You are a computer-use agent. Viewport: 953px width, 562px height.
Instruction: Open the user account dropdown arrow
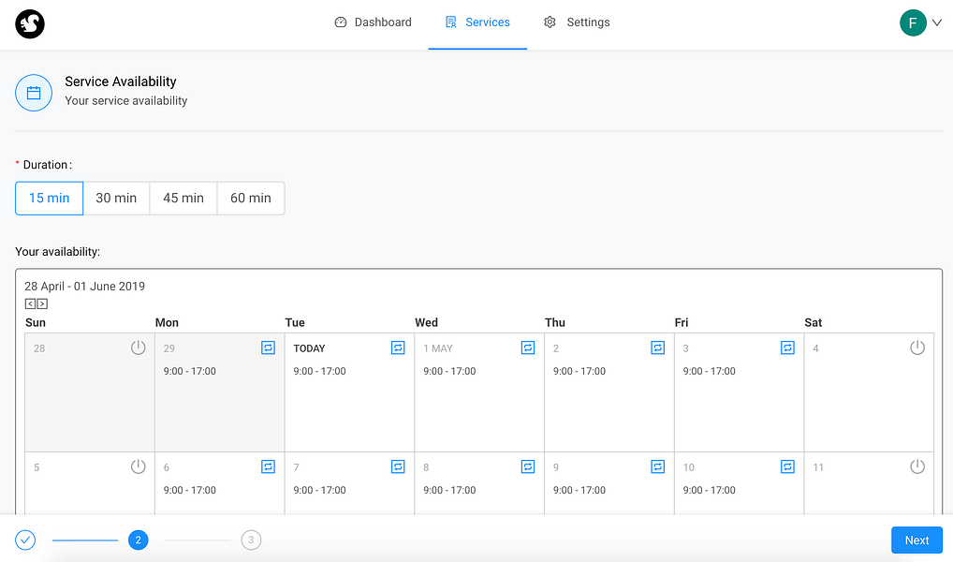pyautogui.click(x=936, y=22)
